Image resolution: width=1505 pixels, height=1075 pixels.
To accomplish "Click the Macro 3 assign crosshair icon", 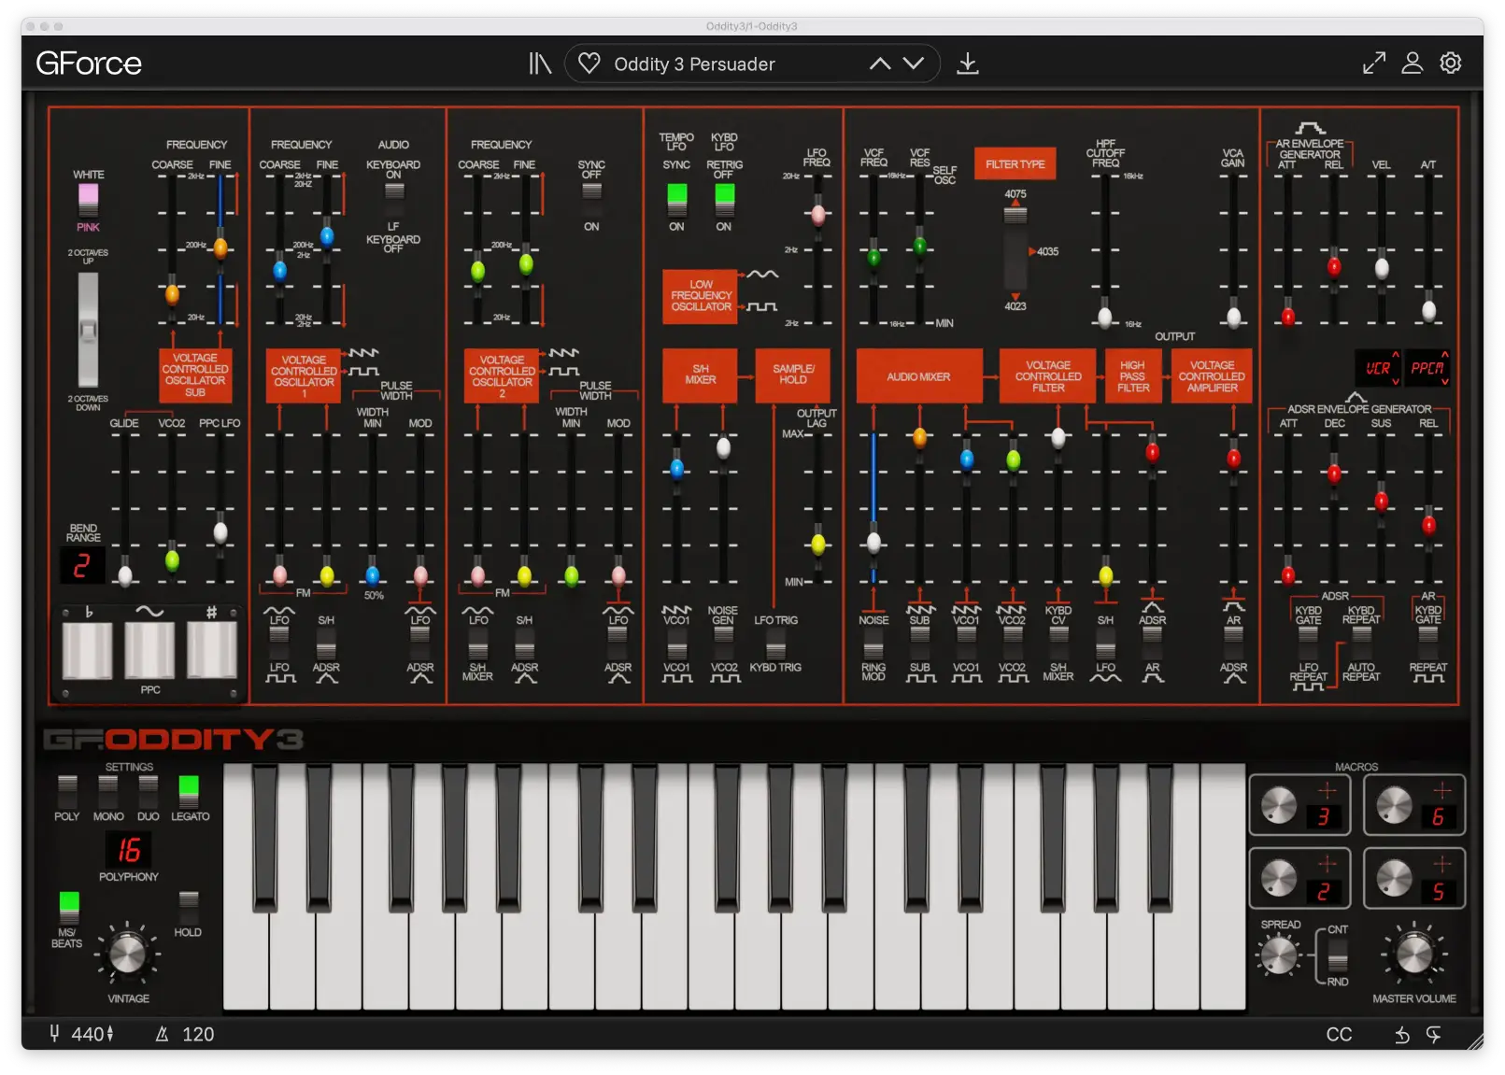I will (x=1327, y=790).
